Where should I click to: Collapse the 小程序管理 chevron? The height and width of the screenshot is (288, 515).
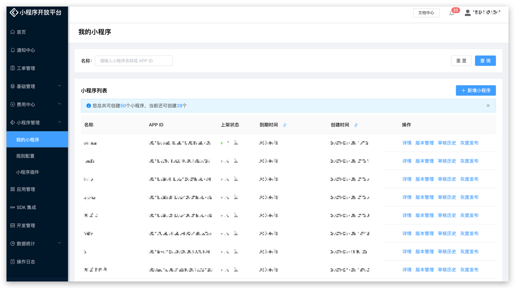pyautogui.click(x=59, y=122)
